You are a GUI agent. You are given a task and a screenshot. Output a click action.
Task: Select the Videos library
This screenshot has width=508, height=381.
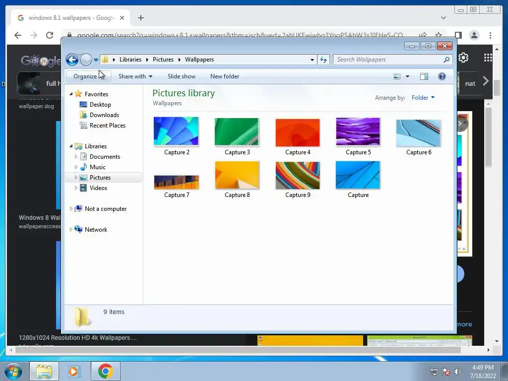98,188
